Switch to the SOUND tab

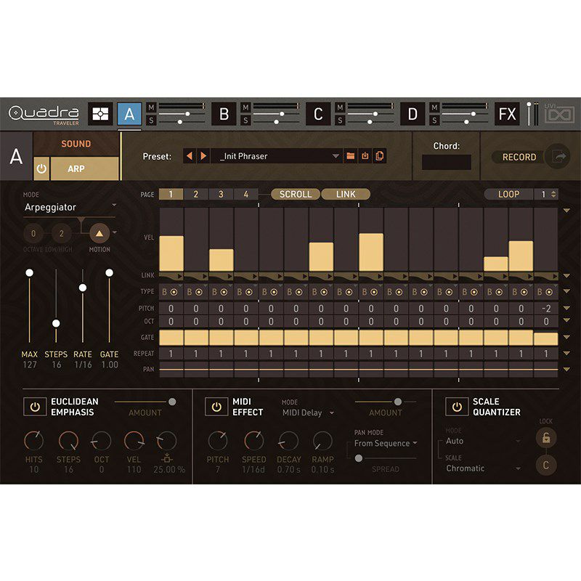coord(76,144)
